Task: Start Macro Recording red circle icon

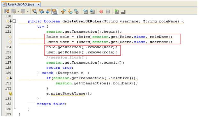Action: coord(101,12)
